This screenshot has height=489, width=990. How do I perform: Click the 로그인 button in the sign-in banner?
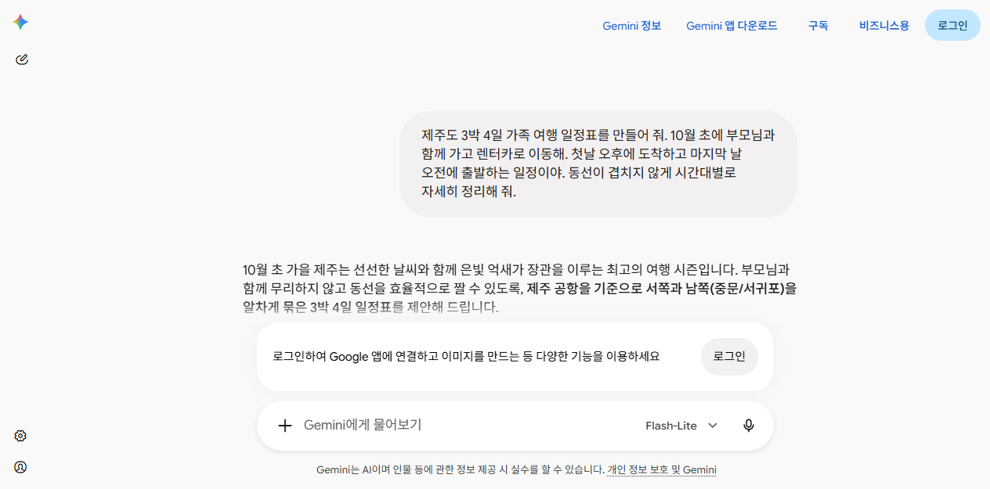click(x=729, y=357)
